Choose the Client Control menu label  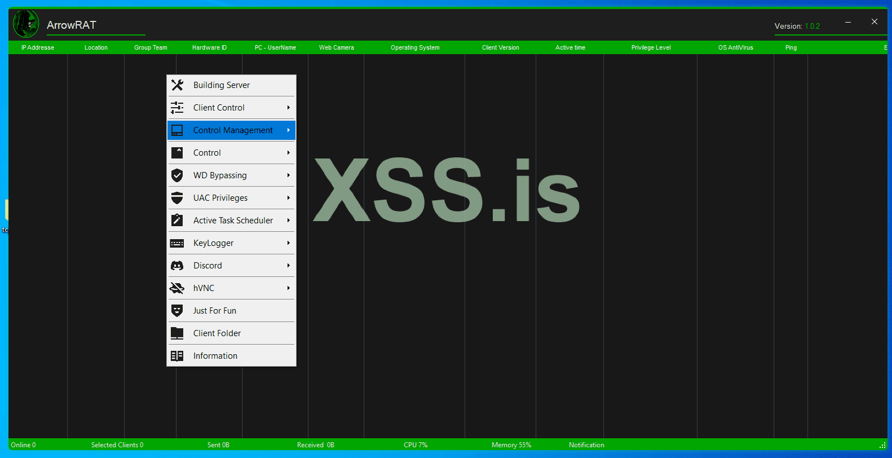point(219,108)
